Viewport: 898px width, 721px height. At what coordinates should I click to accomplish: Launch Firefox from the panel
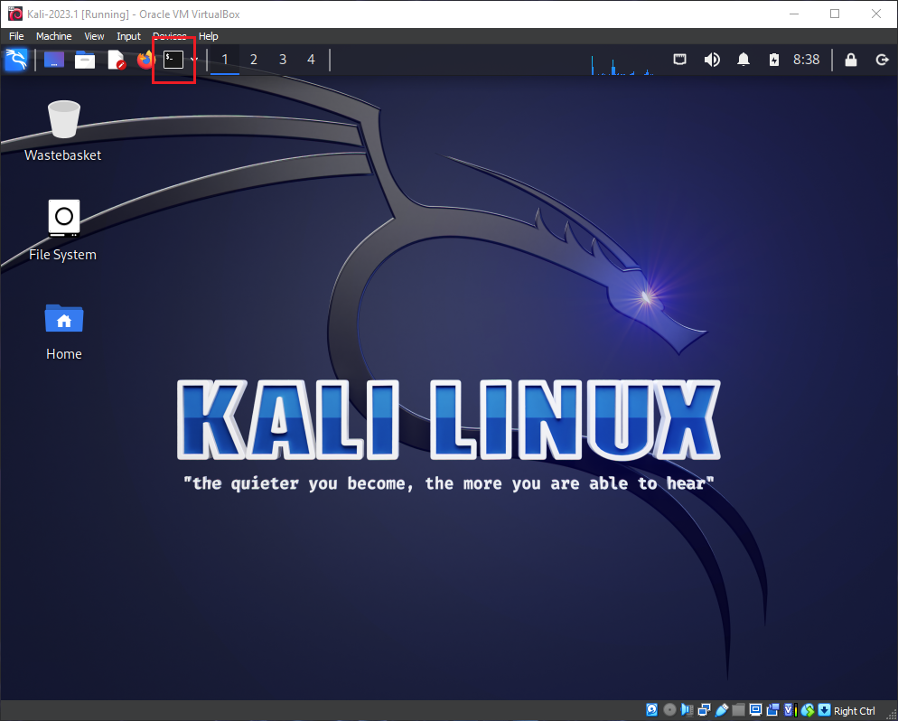click(145, 60)
